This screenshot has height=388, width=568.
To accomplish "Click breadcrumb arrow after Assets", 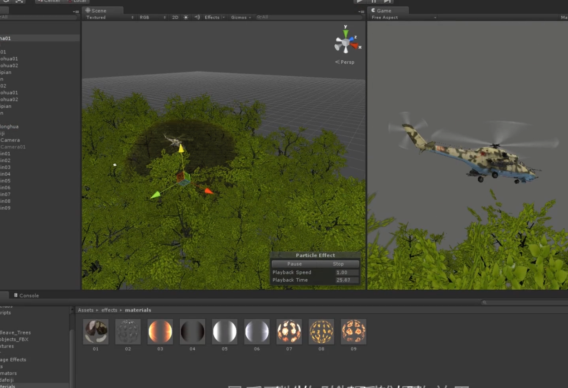I will pos(97,310).
